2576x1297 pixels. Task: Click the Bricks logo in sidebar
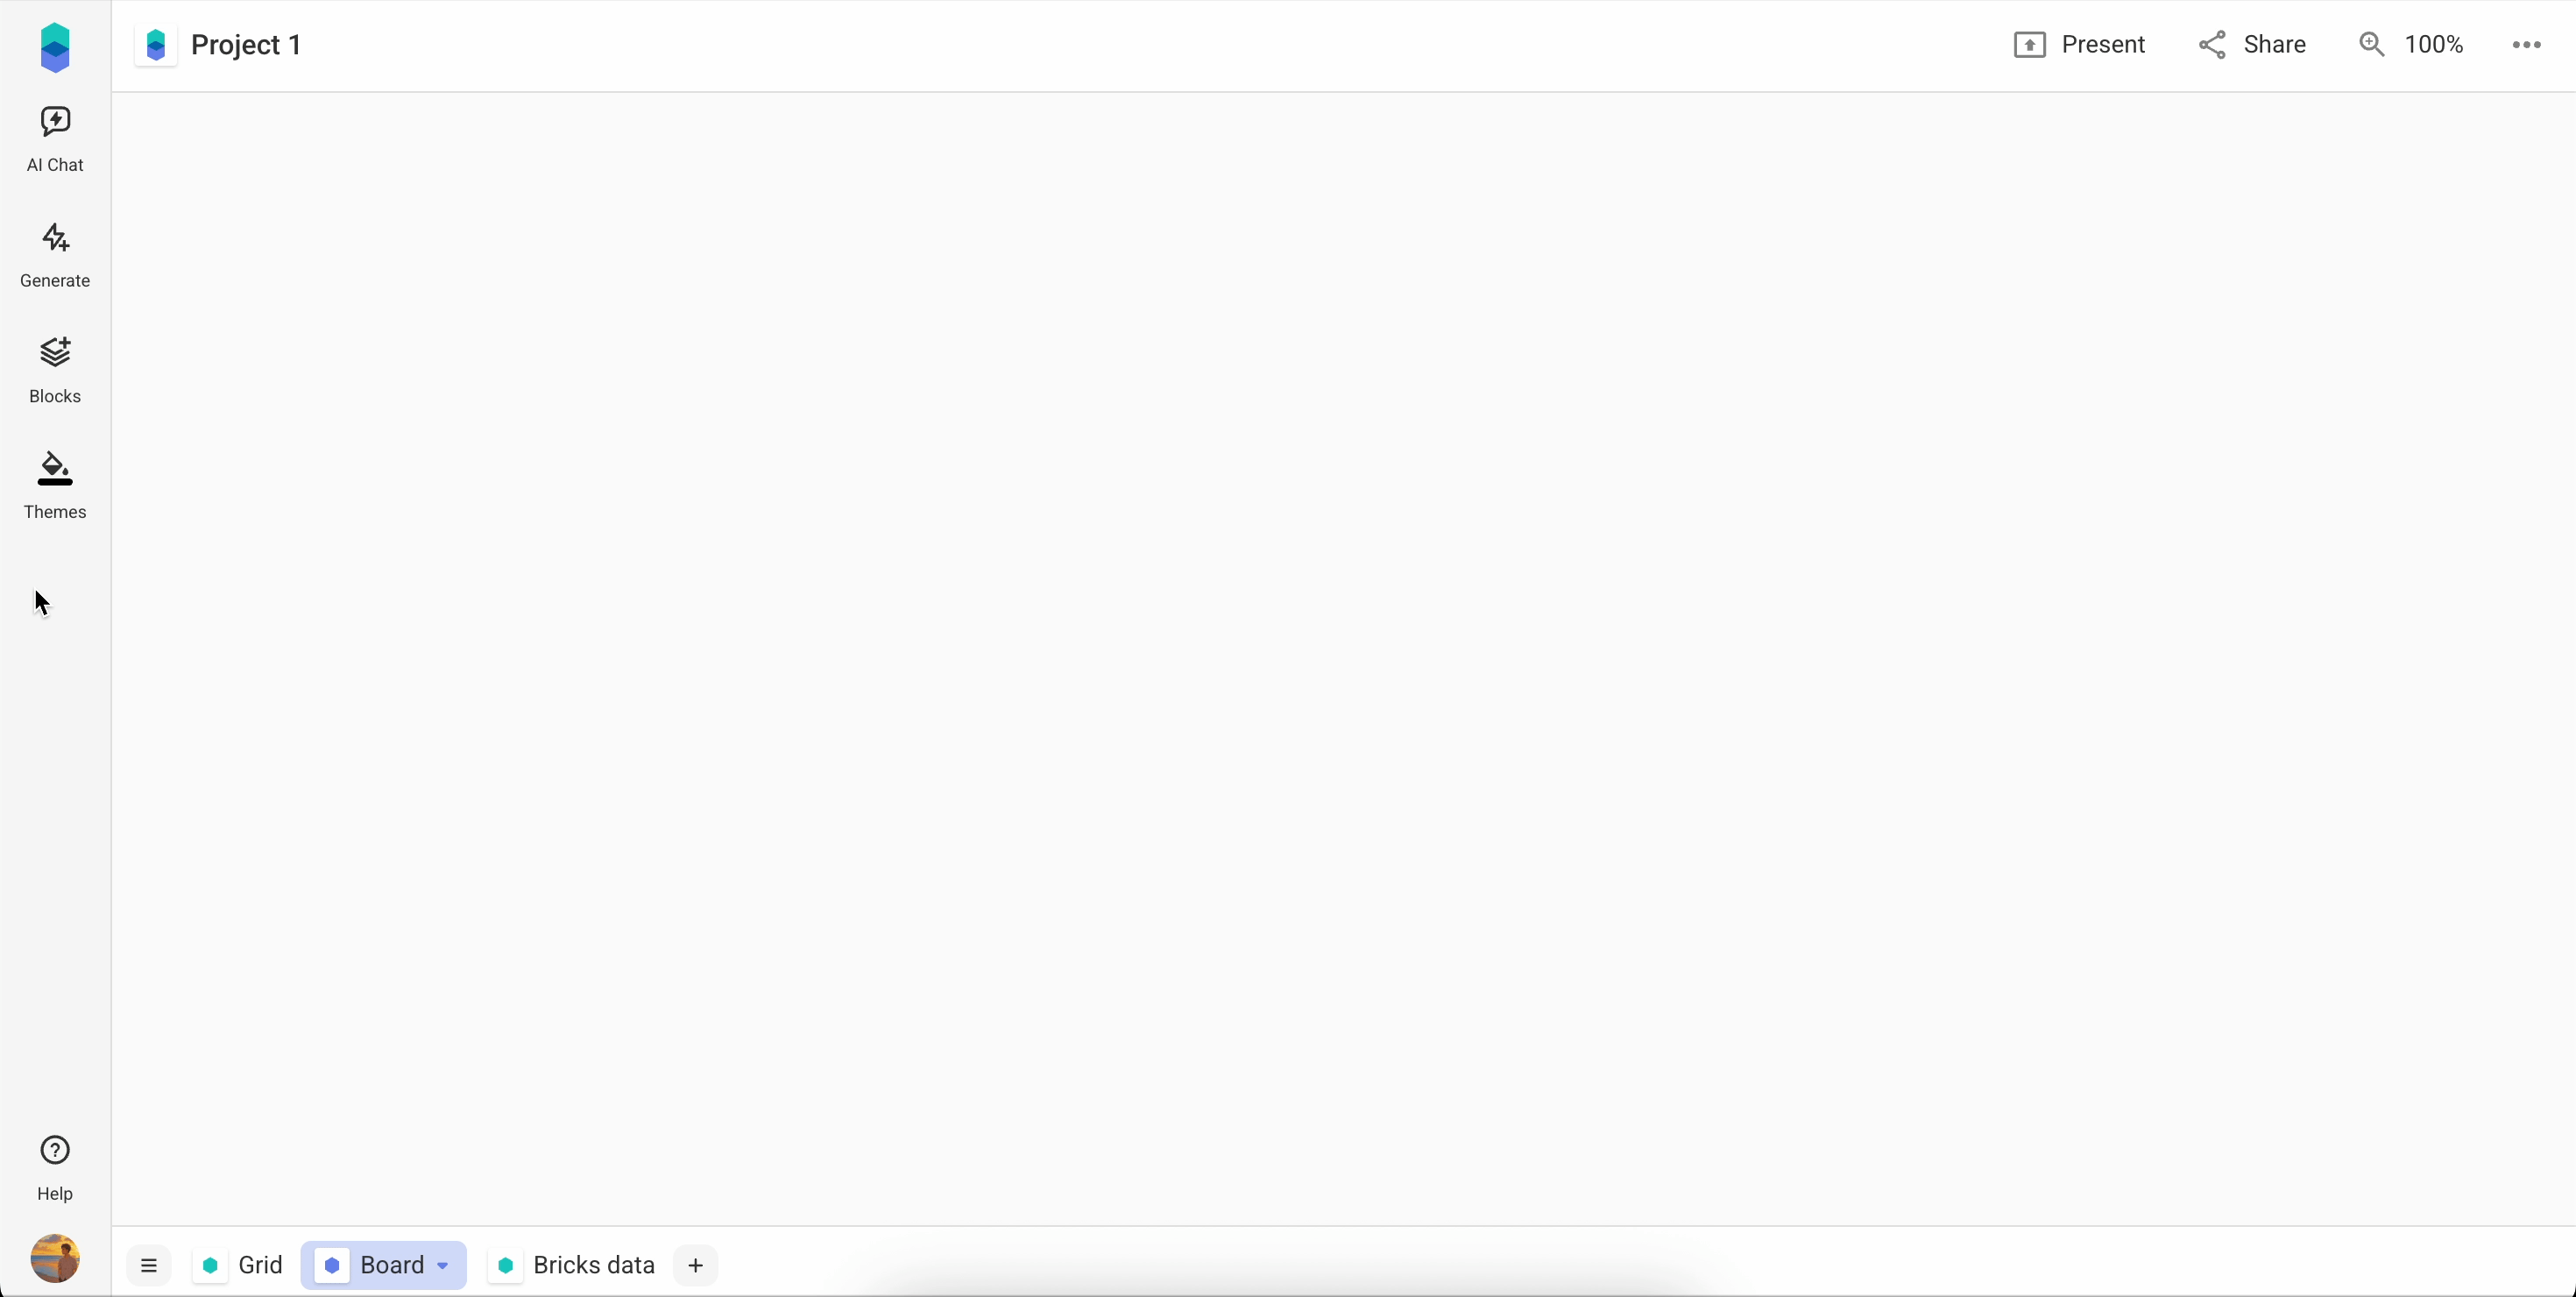click(x=55, y=47)
